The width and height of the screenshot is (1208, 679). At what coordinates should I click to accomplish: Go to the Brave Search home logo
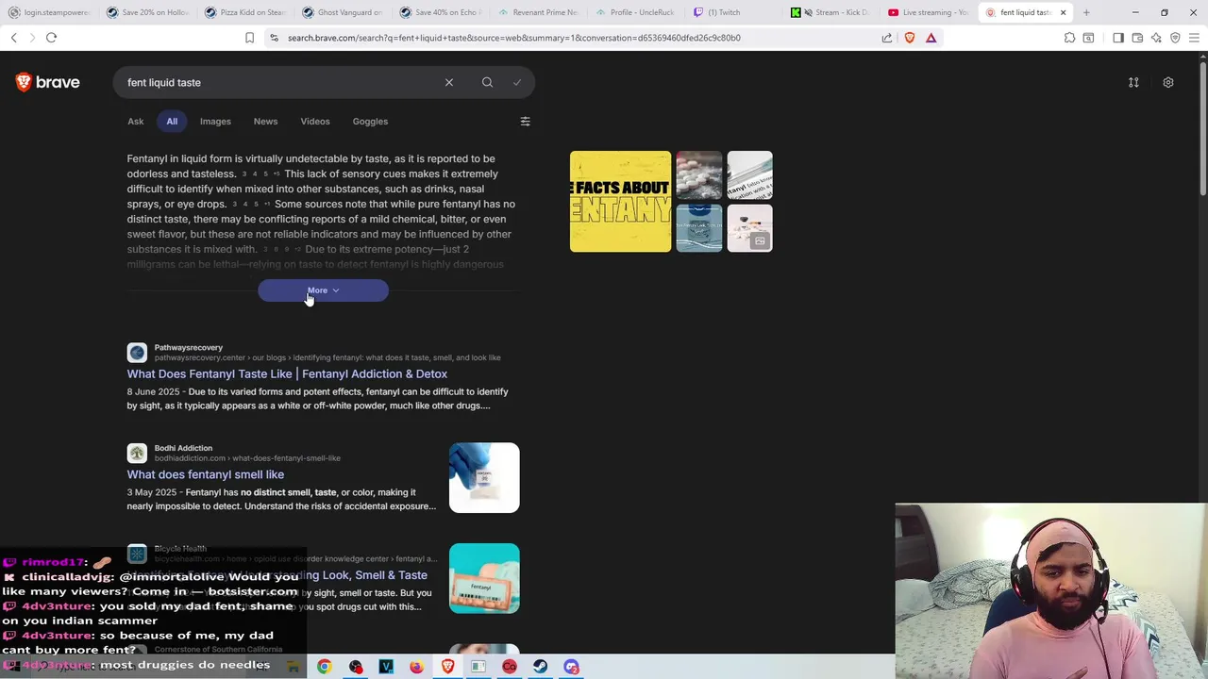[47, 82]
